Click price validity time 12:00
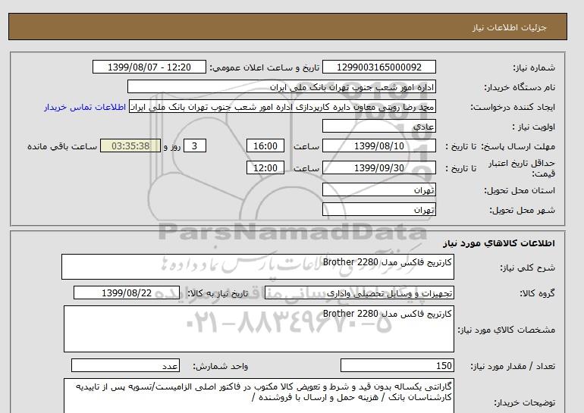 [x=265, y=167]
